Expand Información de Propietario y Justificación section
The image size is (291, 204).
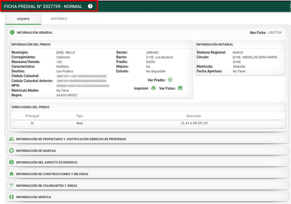71,139
